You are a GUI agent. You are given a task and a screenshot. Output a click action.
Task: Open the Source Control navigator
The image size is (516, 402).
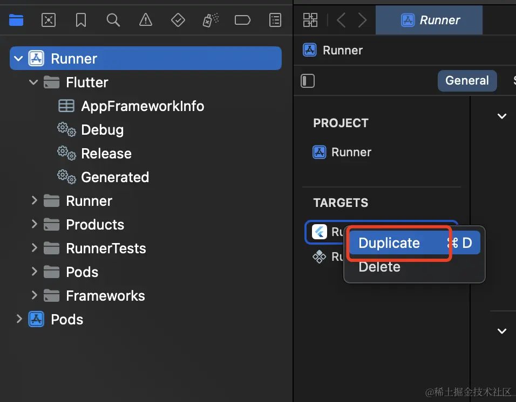click(49, 20)
